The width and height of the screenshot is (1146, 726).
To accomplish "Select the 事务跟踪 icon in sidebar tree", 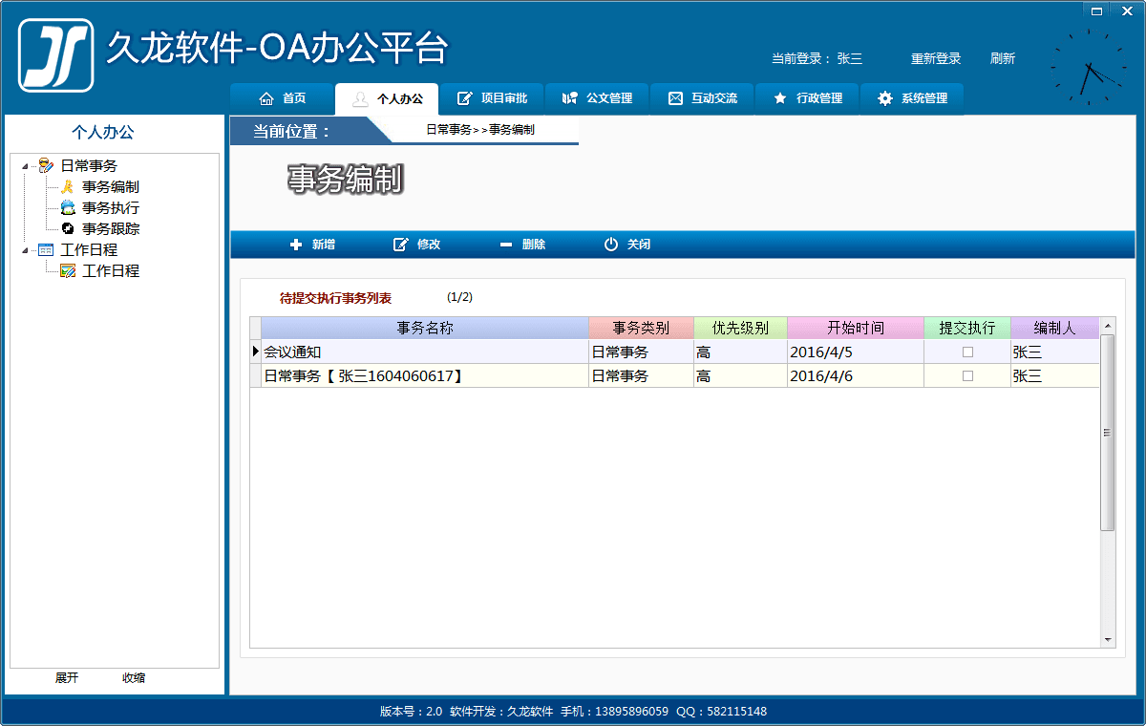I will (68, 229).
